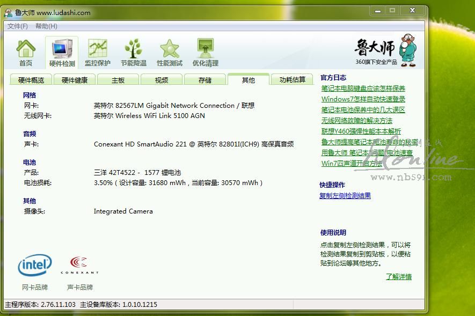Switch to the 视频 tab
The image size is (475, 316).
(x=162, y=80)
